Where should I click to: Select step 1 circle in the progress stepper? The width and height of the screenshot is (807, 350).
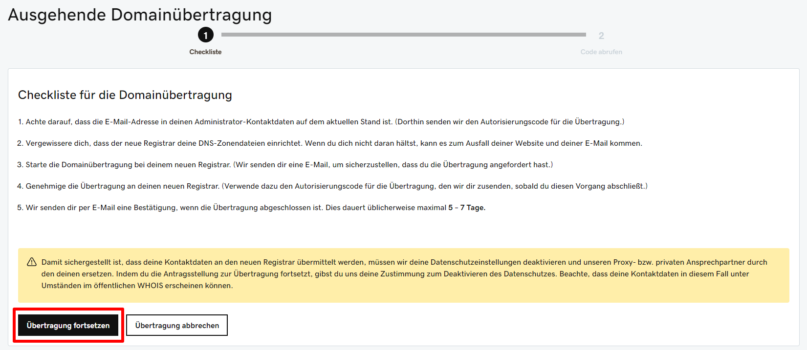pyautogui.click(x=206, y=35)
